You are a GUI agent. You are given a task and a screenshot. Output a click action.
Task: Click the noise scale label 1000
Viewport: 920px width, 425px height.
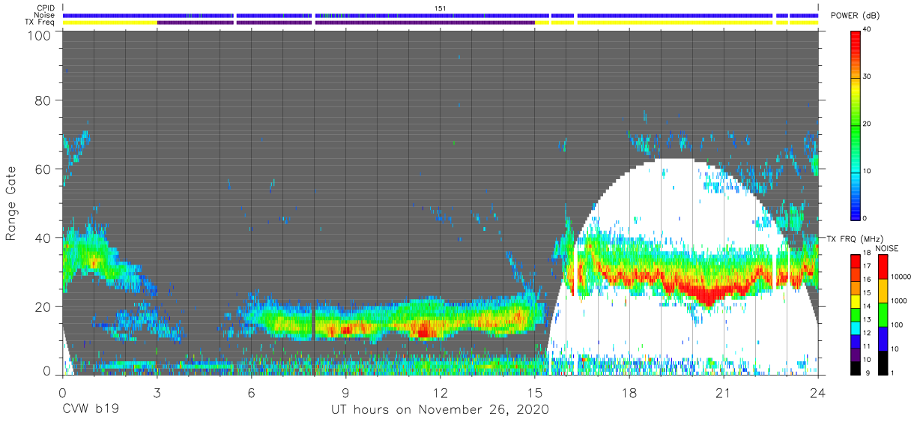(x=898, y=300)
